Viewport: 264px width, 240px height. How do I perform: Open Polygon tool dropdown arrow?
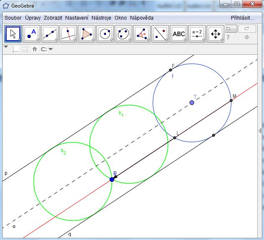(x=93, y=40)
